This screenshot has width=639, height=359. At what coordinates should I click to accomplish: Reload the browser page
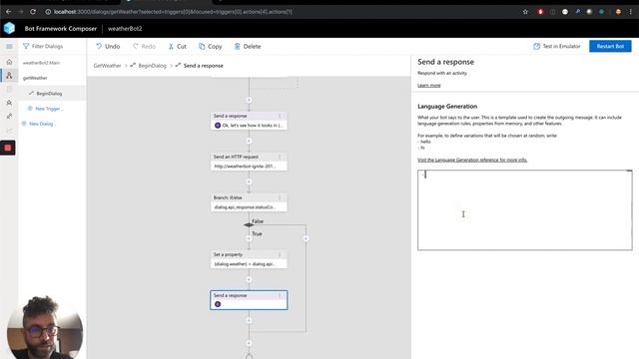pyautogui.click(x=33, y=12)
